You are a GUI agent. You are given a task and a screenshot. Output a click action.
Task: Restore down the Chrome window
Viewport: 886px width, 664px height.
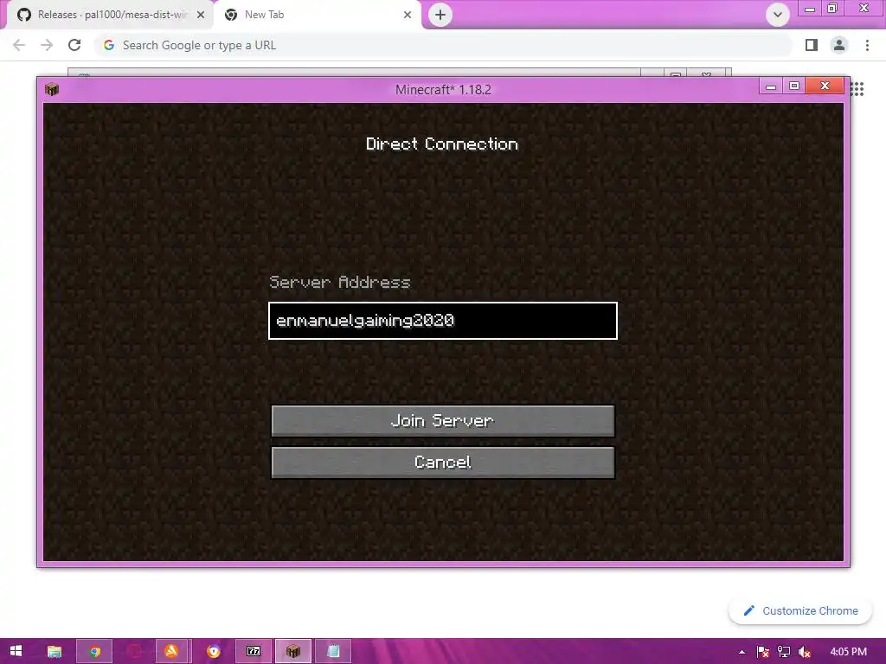tap(832, 8)
